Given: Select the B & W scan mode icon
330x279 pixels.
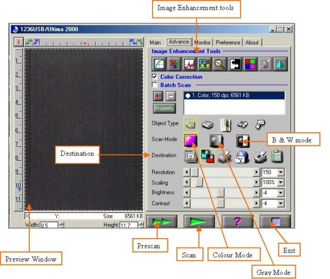Looking at the screenshot, I should point(242,140).
